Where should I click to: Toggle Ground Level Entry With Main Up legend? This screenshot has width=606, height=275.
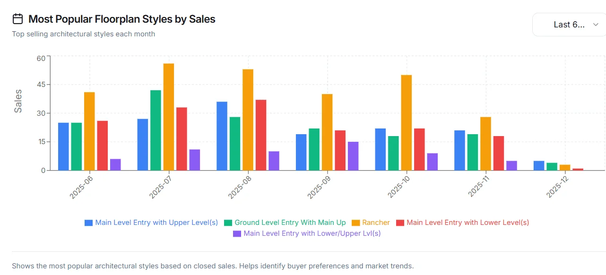point(285,223)
